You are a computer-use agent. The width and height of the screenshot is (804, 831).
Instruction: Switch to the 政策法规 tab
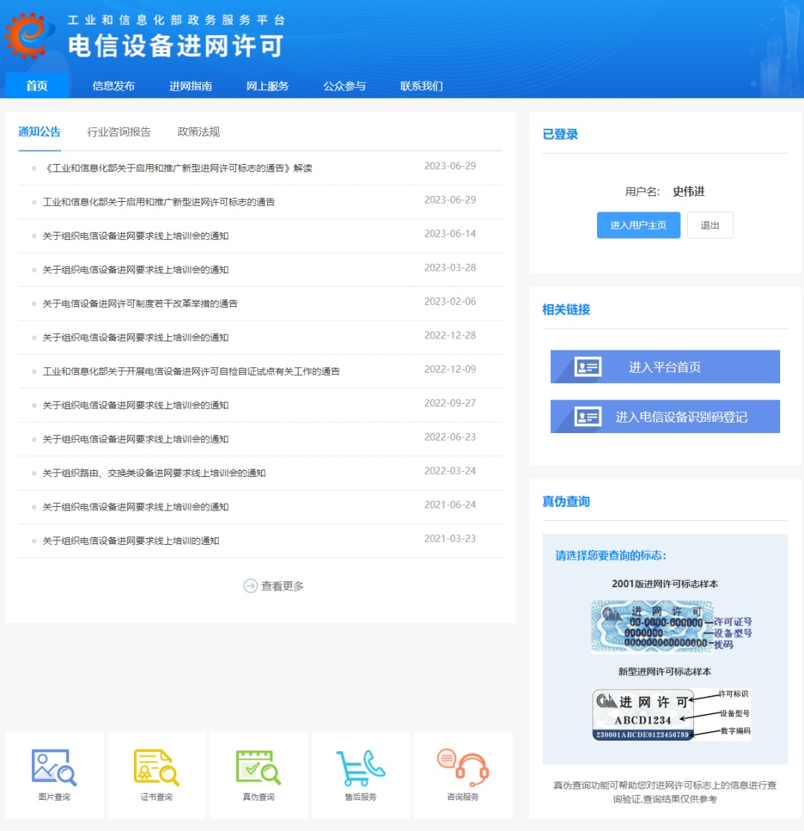click(197, 132)
